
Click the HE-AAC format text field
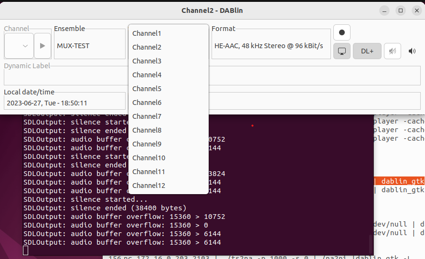click(x=271, y=46)
